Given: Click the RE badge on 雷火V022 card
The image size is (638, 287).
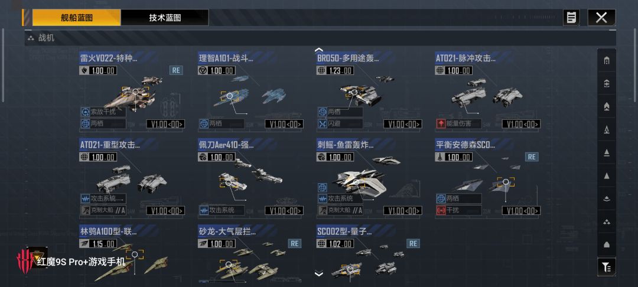Looking at the screenshot, I should coord(176,70).
